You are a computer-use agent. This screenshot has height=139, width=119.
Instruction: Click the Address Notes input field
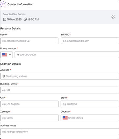pos(60,132)
